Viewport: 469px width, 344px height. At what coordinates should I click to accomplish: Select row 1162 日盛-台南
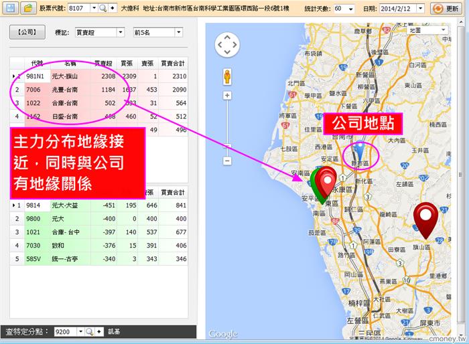(98, 116)
